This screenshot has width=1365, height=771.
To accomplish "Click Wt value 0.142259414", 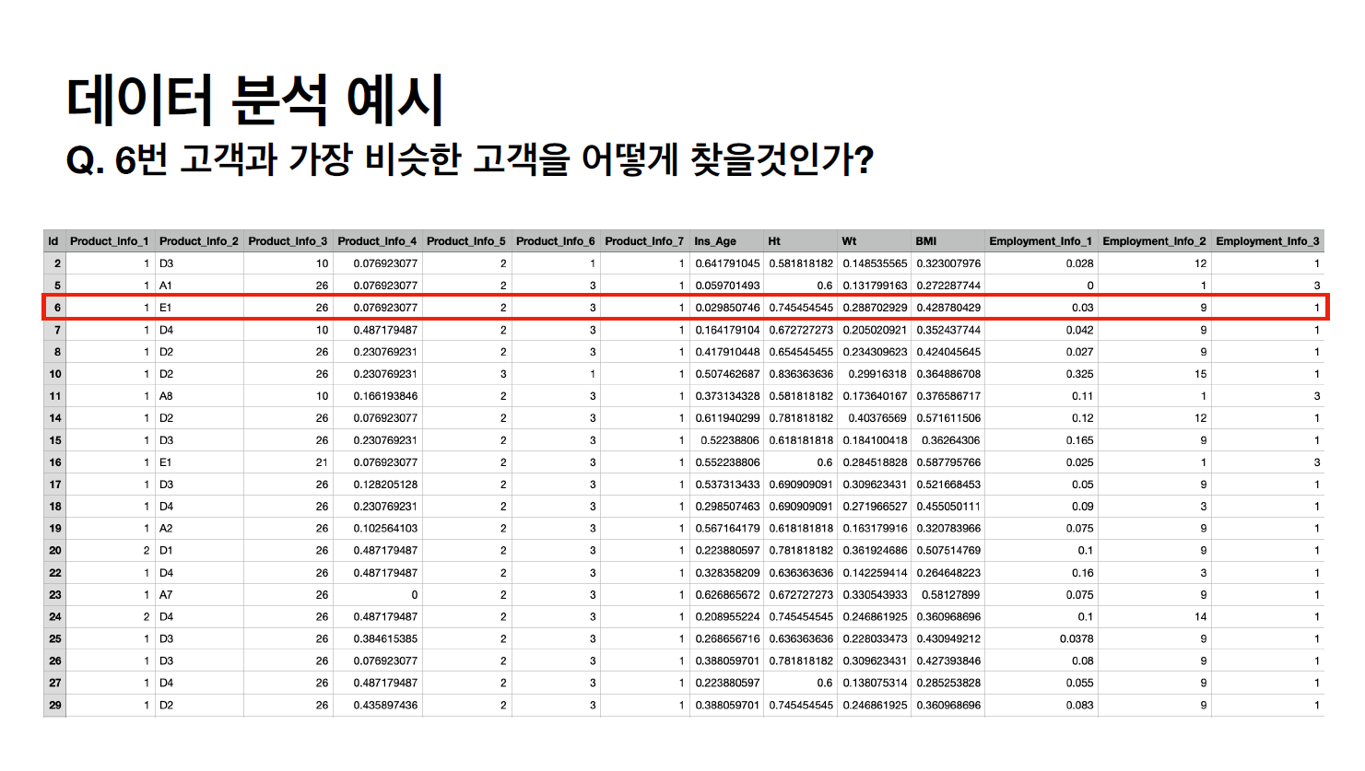I will click(x=875, y=573).
